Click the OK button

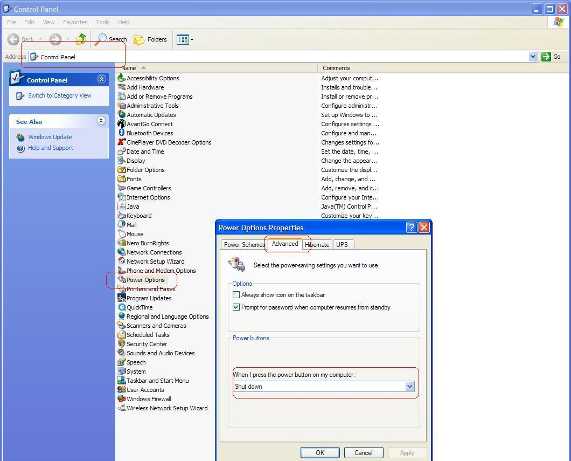tap(320, 453)
